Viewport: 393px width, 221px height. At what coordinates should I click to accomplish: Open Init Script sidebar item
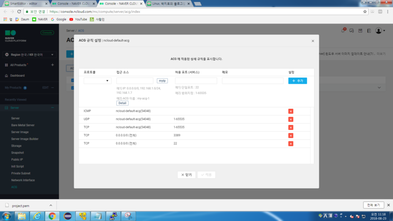coord(18,166)
